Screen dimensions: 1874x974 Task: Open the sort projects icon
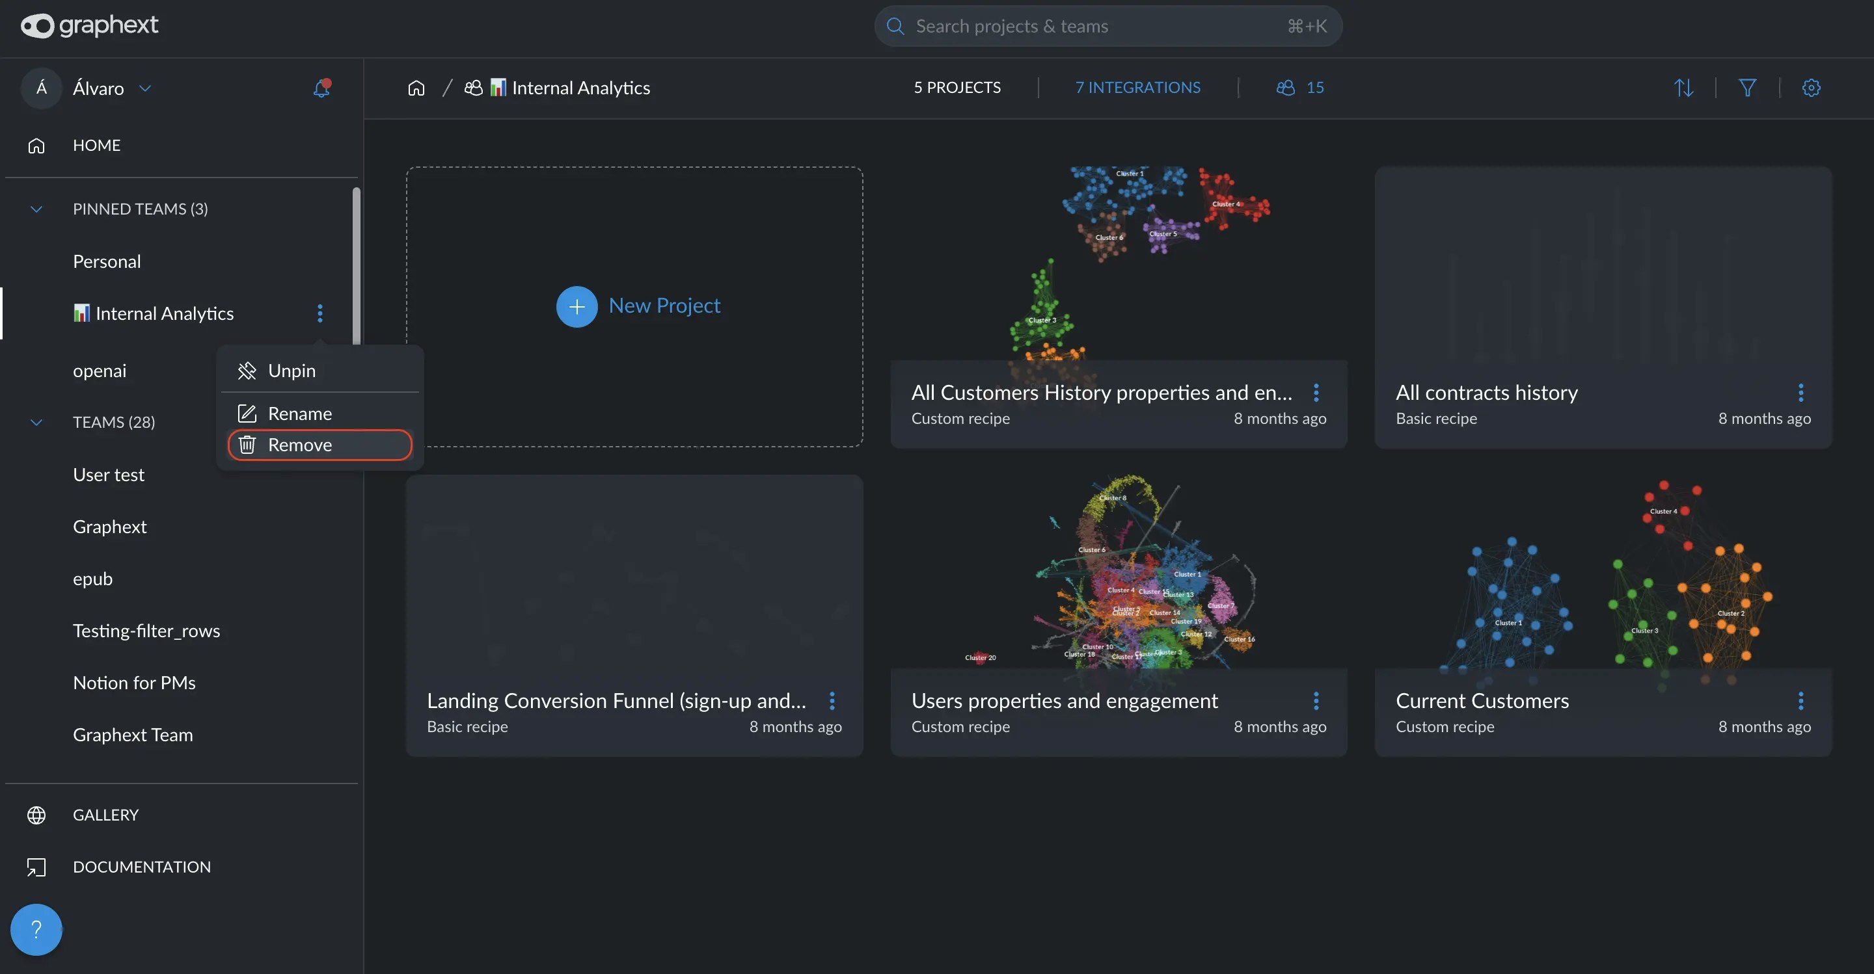coord(1683,88)
